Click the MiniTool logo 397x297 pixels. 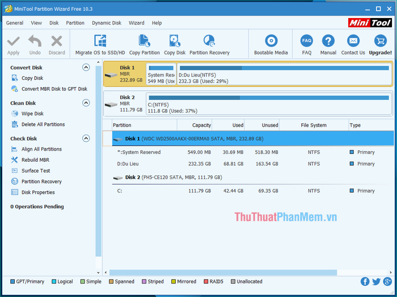click(370, 23)
